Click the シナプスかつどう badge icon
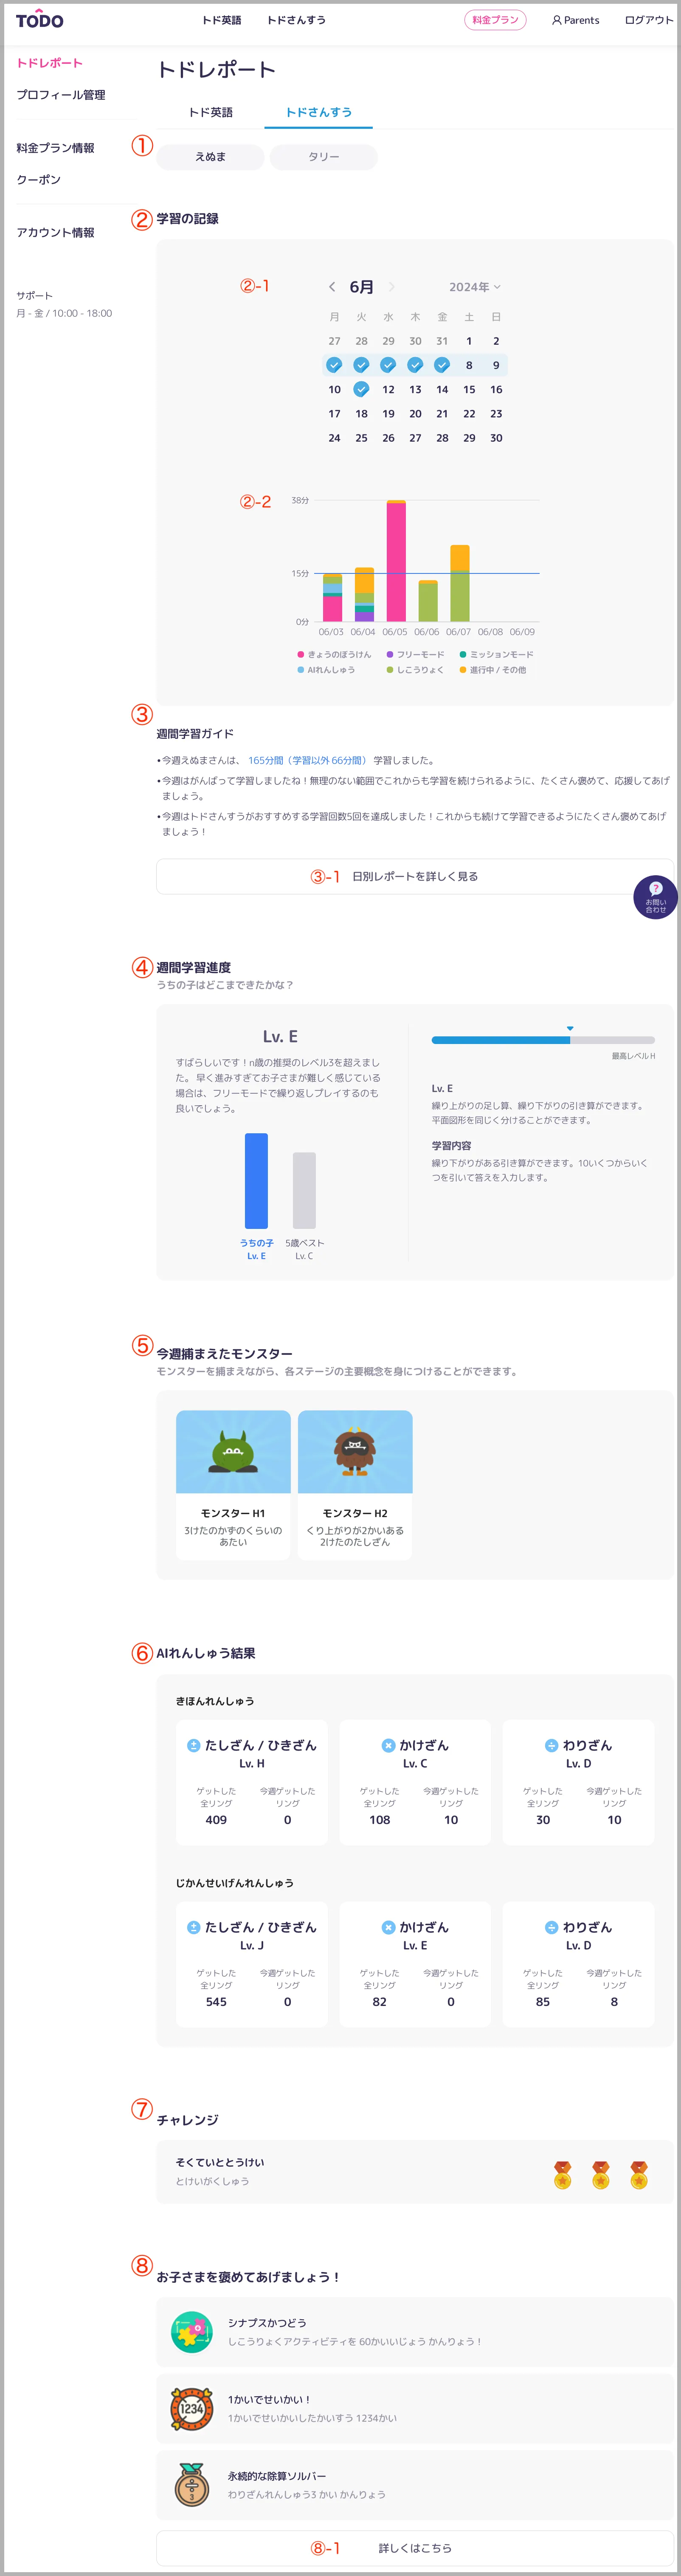The height and width of the screenshot is (2576, 681). click(192, 2331)
